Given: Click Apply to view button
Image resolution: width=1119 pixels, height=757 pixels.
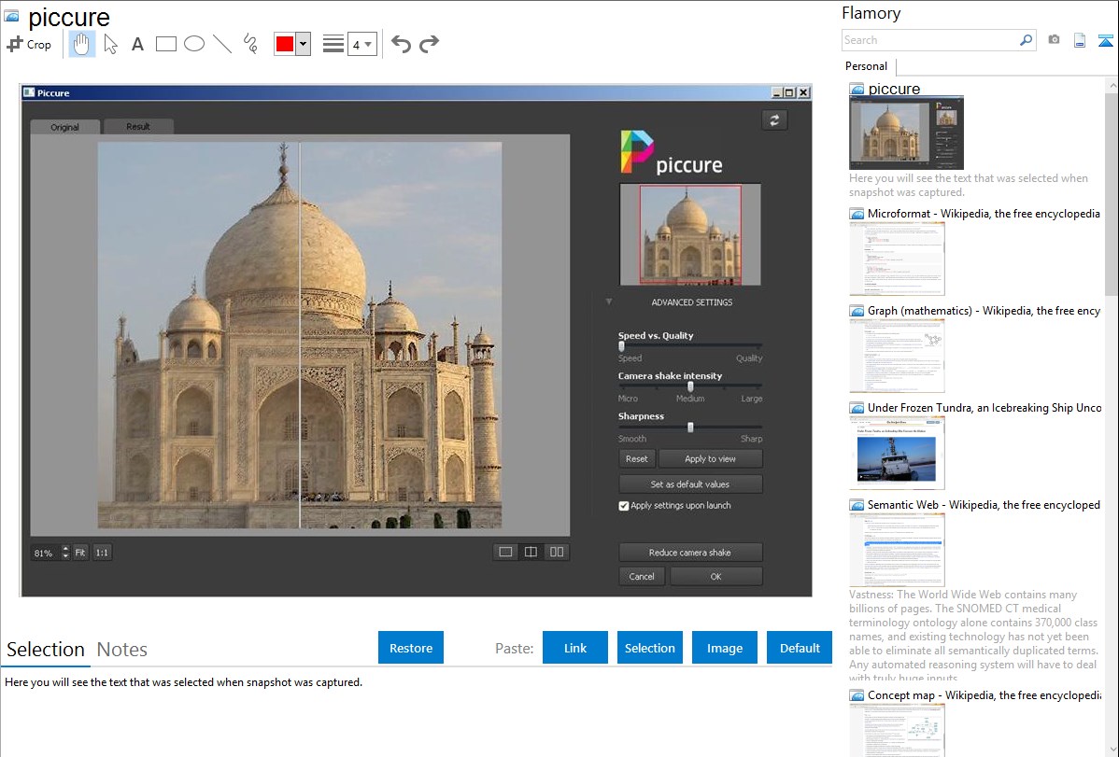Looking at the screenshot, I should [710, 458].
